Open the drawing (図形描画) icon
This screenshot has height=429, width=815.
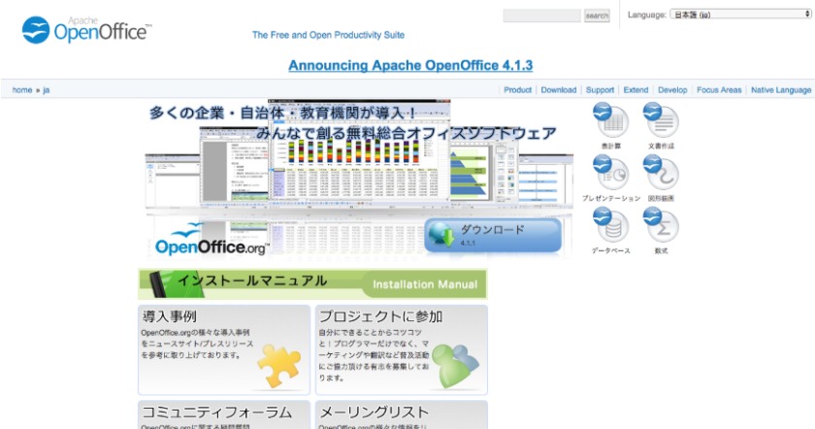(x=661, y=173)
